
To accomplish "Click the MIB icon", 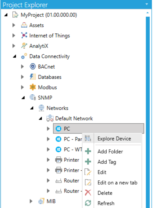I will [41, 201].
